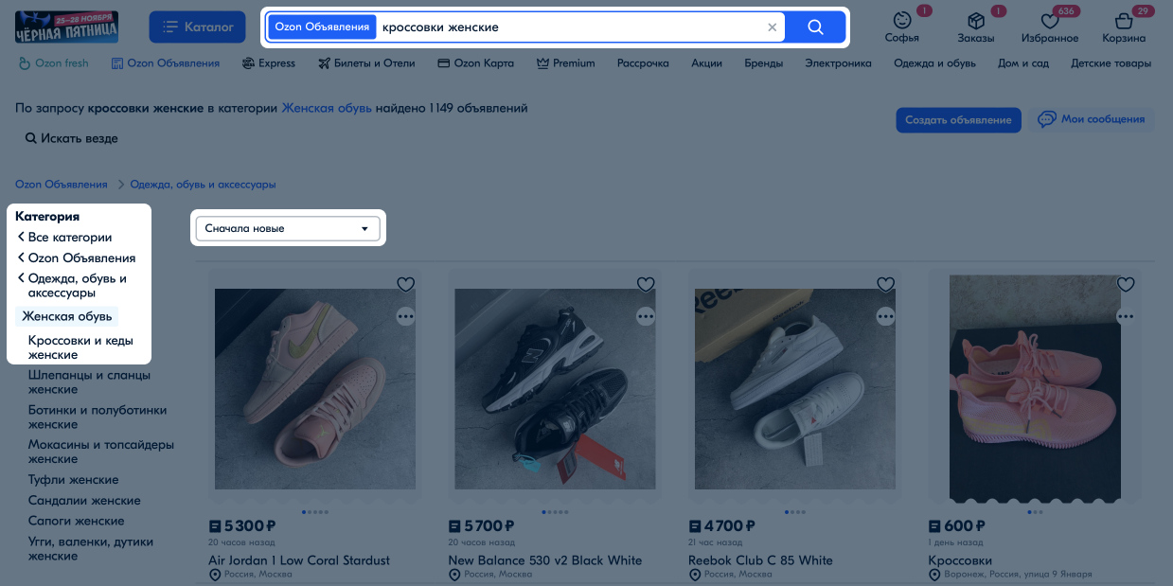Select Угги, валенки, дутики женские category
This screenshot has width=1173, height=586.
pos(91,549)
